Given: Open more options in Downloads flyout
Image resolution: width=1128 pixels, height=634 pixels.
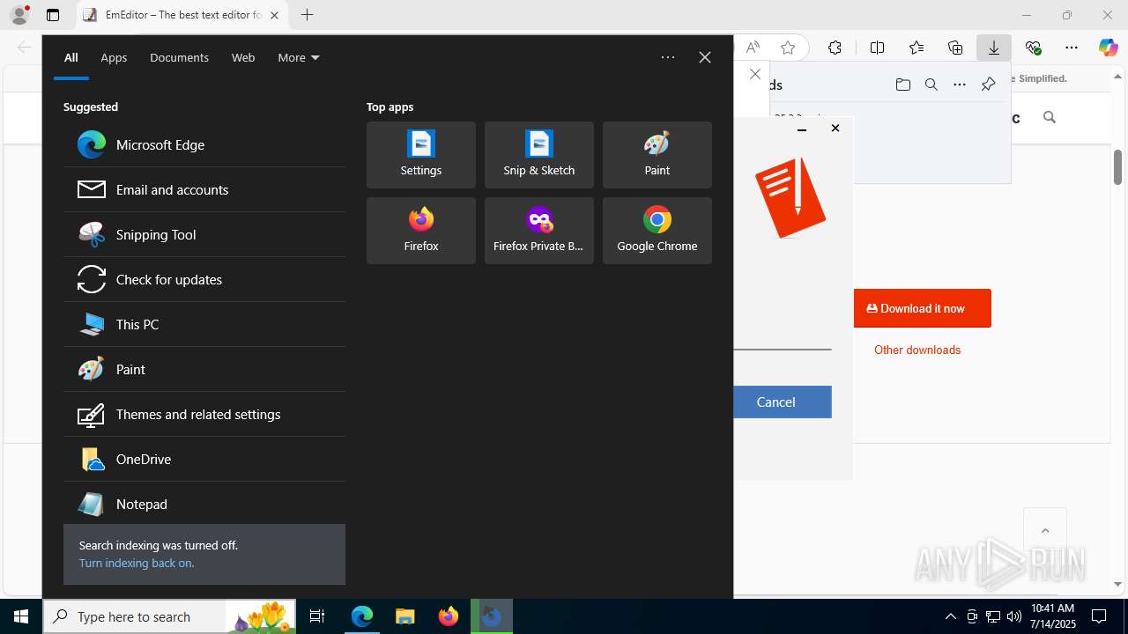Looking at the screenshot, I should [960, 85].
